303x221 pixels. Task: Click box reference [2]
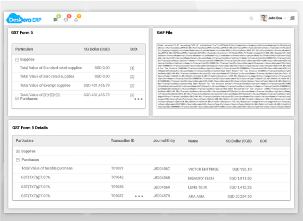(x=132, y=77)
